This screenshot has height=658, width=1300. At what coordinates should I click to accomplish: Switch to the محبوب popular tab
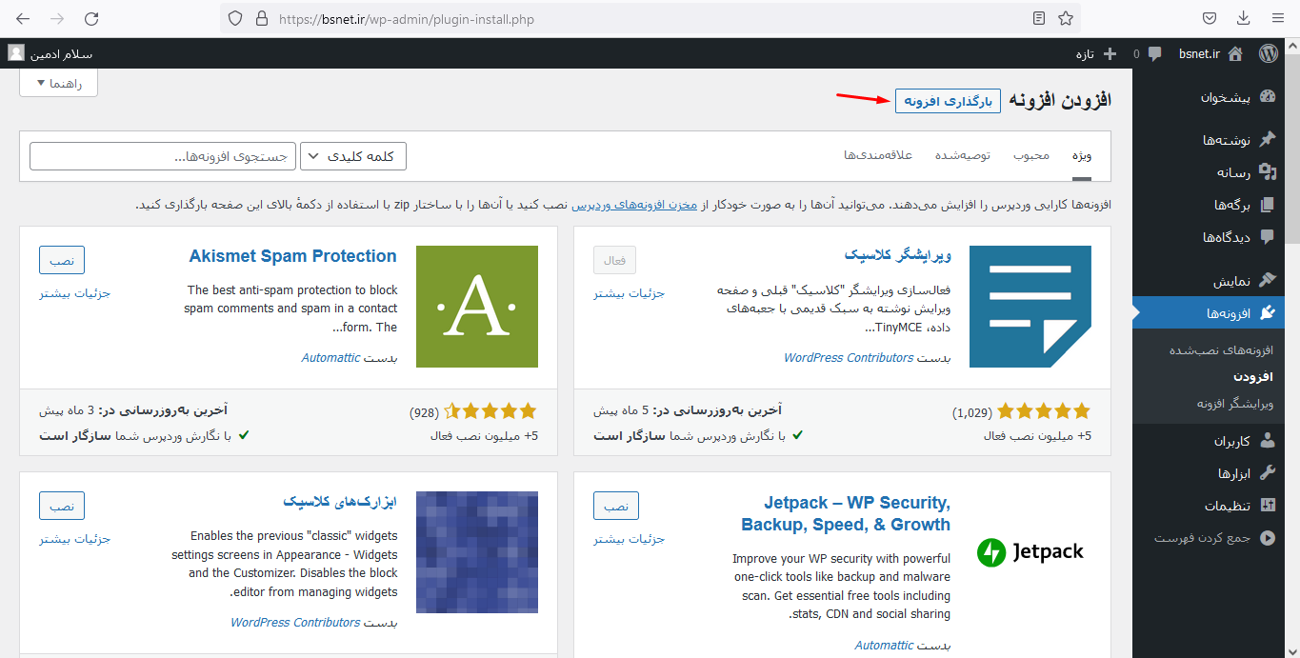pos(1031,155)
